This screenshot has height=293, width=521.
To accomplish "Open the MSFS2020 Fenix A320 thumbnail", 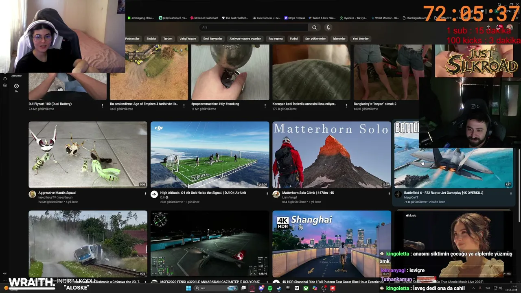I will (210, 244).
